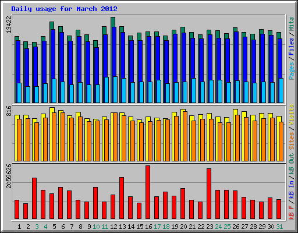Click the green day label 3
Image resolution: width=298 pixels, height=233 pixels.
tap(37, 227)
